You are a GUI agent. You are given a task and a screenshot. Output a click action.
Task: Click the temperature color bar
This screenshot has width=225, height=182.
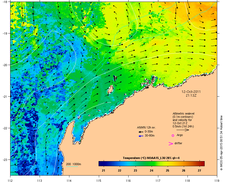(152, 164)
